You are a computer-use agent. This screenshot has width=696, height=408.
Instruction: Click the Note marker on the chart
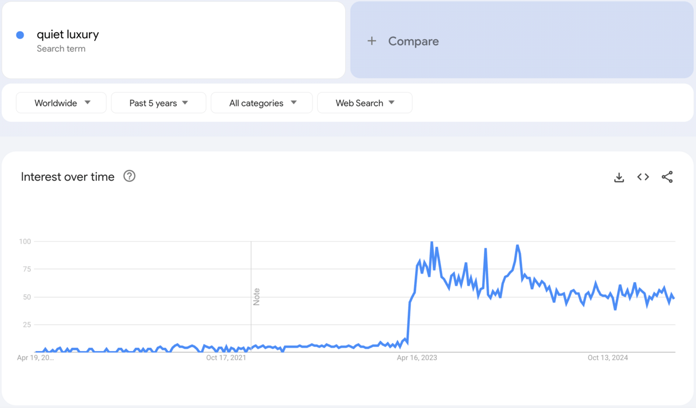(x=256, y=297)
